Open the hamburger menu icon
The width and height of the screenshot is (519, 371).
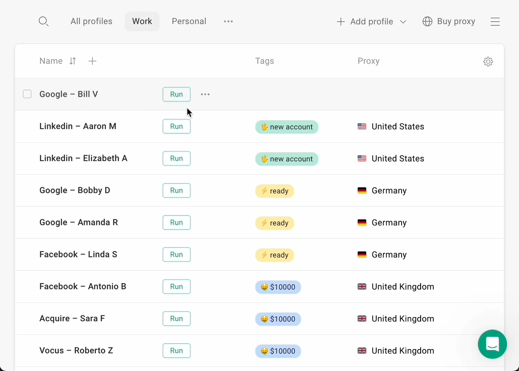click(x=495, y=22)
